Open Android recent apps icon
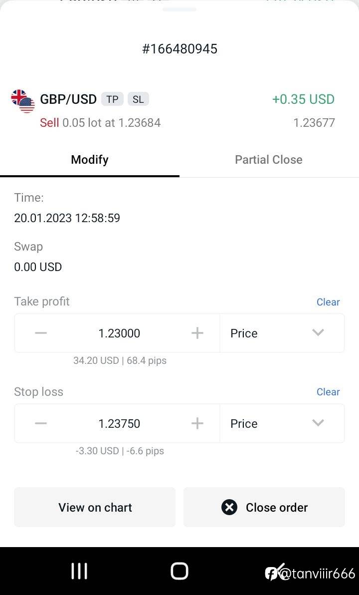 (x=79, y=571)
